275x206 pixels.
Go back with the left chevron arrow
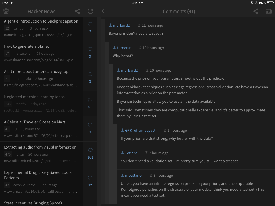pos(103,11)
